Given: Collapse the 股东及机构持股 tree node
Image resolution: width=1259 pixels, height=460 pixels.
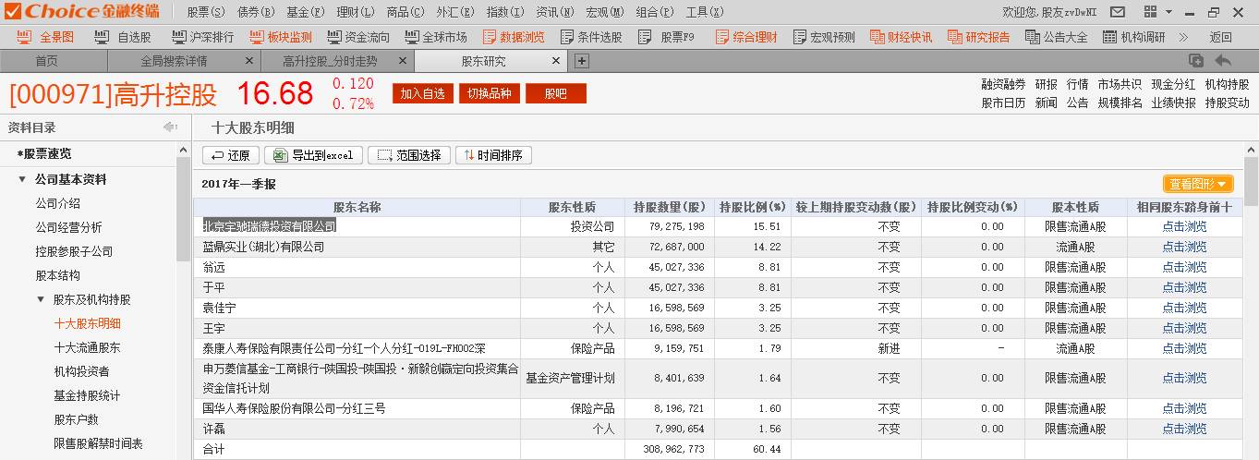Looking at the screenshot, I should (41, 299).
